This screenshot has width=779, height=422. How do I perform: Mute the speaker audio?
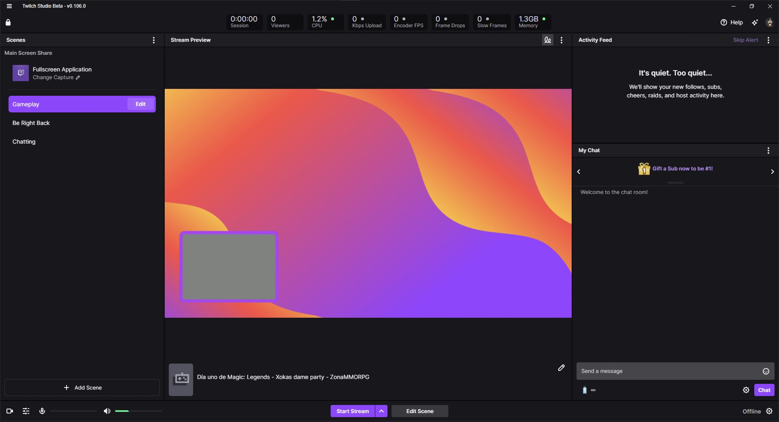click(x=107, y=411)
